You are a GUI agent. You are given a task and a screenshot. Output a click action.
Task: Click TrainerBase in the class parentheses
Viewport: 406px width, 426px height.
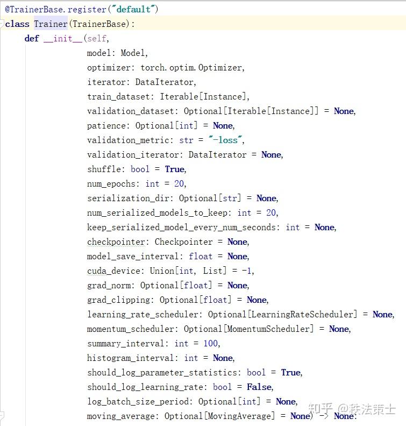pyautogui.click(x=99, y=24)
